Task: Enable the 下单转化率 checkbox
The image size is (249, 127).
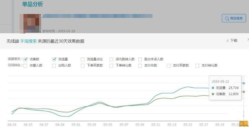Action: [111, 65]
